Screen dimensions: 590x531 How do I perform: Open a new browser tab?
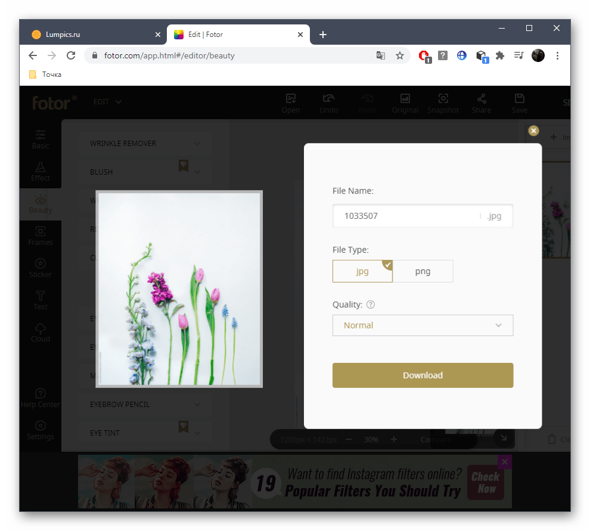pos(323,35)
